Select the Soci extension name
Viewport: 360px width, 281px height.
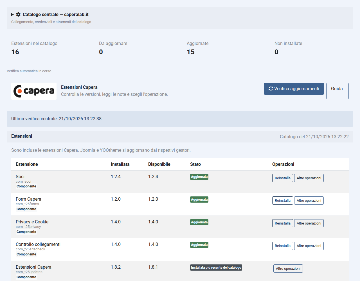(20, 176)
